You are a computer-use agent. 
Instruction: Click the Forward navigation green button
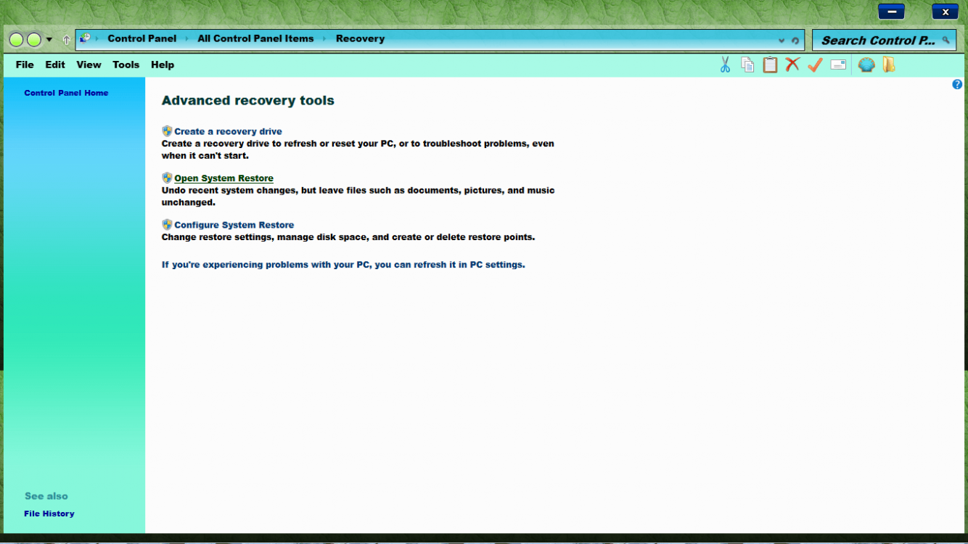33,40
